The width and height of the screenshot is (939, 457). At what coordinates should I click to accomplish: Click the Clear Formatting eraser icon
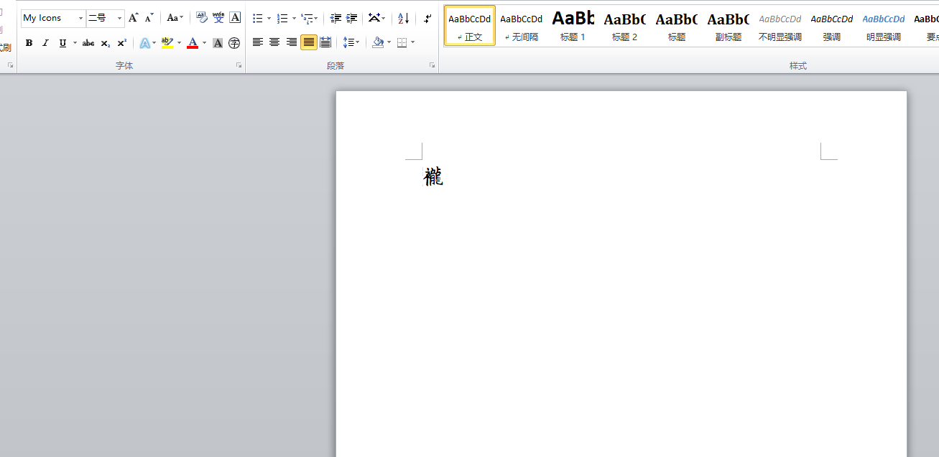click(201, 18)
